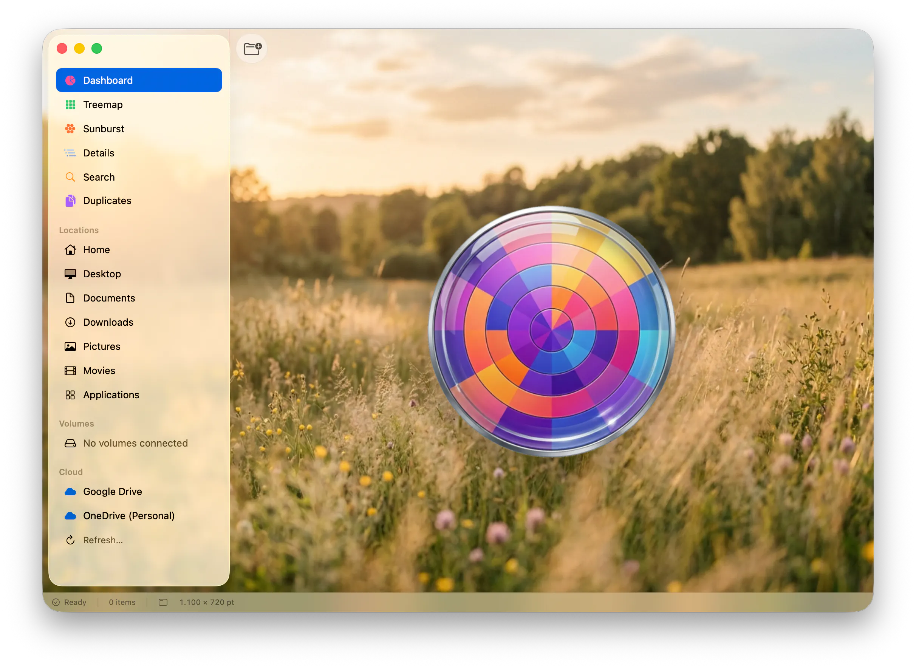Click the green Treemap grid icon
Screen dimensions: 916x668
(70, 105)
